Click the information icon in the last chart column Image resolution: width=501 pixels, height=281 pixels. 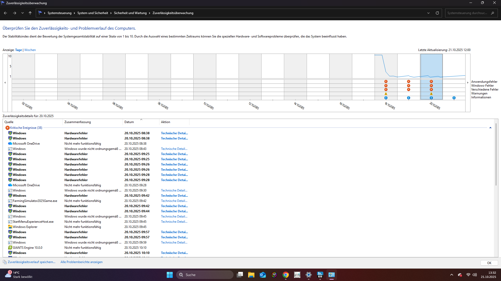tap(454, 98)
